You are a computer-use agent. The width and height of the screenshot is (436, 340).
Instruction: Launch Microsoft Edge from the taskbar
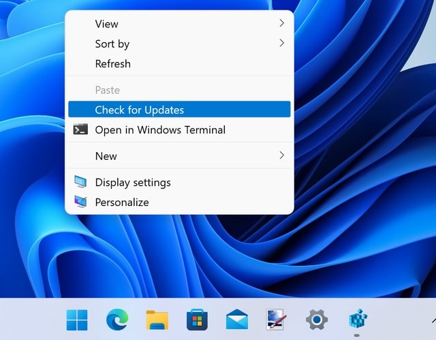(x=117, y=319)
